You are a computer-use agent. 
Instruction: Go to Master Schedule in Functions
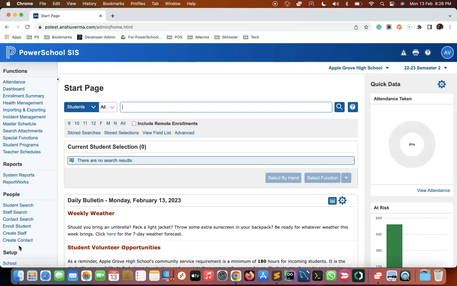click(19, 124)
